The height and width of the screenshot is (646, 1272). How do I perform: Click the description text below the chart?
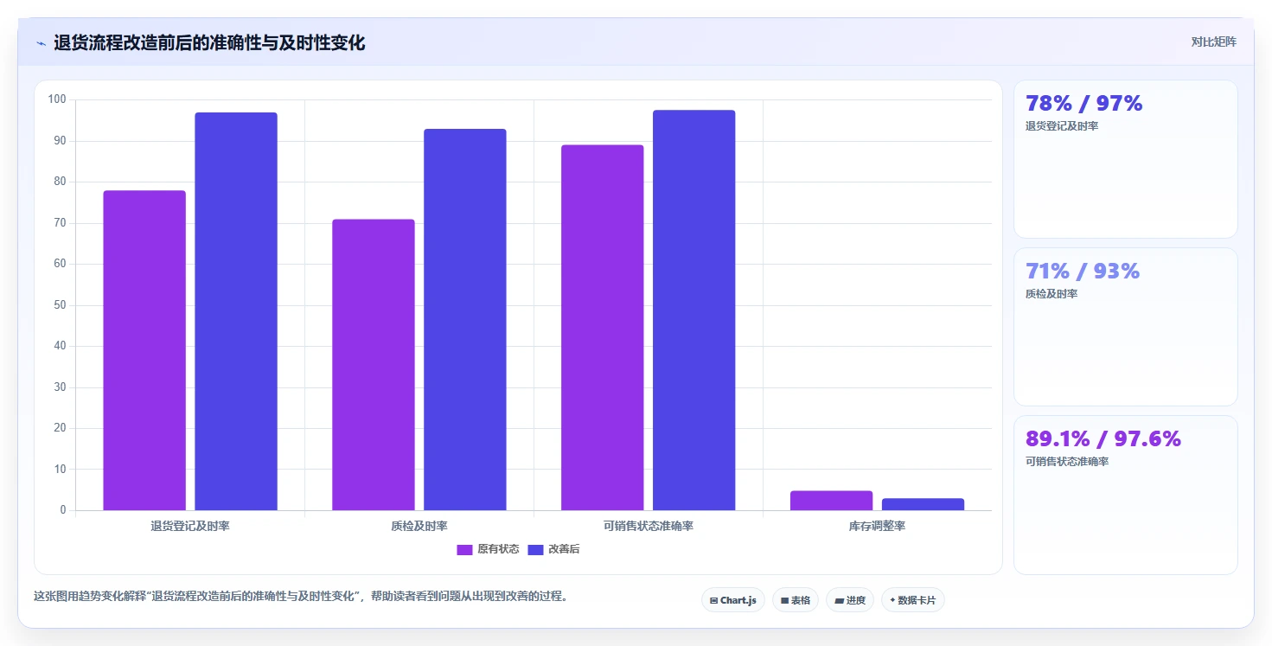pyautogui.click(x=300, y=597)
